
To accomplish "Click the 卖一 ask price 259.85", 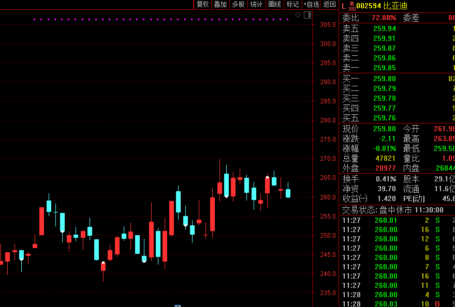I will pos(385,68).
